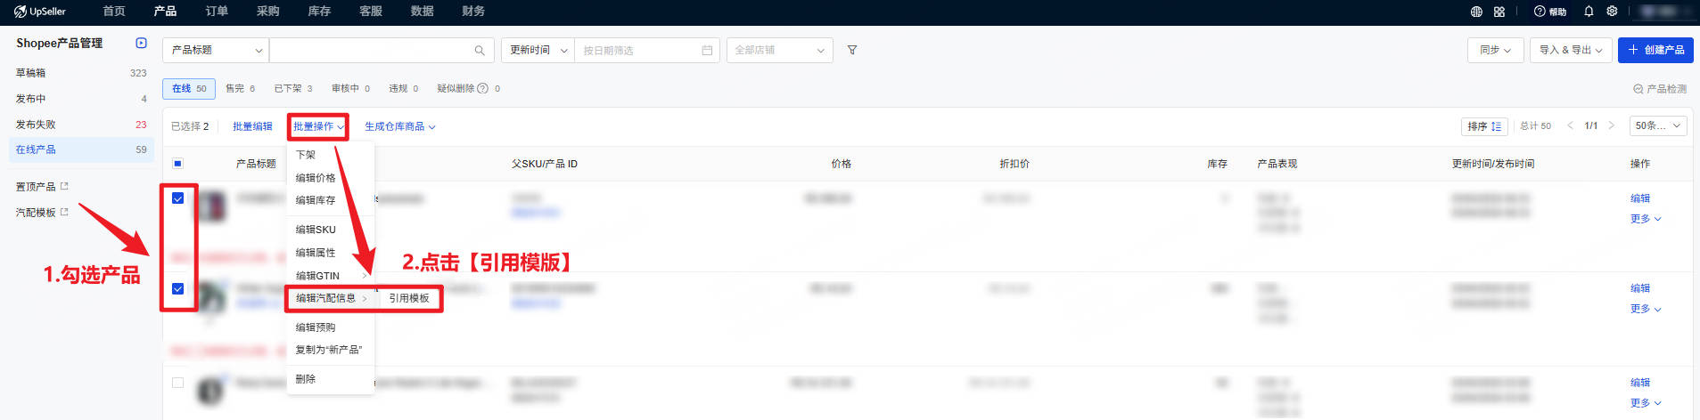
Task: Select 编辑GTIN in batch menu
Action: (330, 276)
